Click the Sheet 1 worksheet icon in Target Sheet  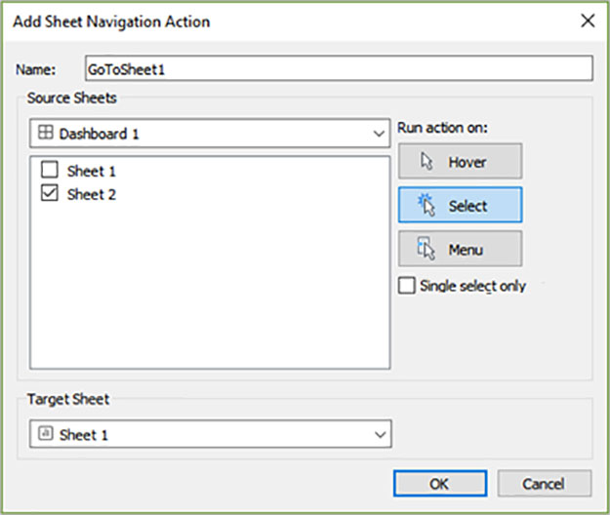tap(46, 433)
